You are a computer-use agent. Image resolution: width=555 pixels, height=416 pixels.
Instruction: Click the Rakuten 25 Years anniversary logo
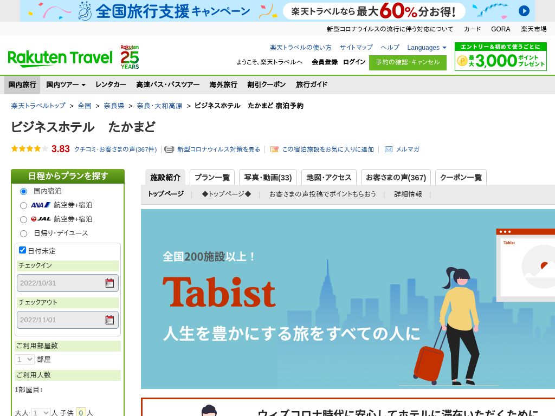pos(130,57)
